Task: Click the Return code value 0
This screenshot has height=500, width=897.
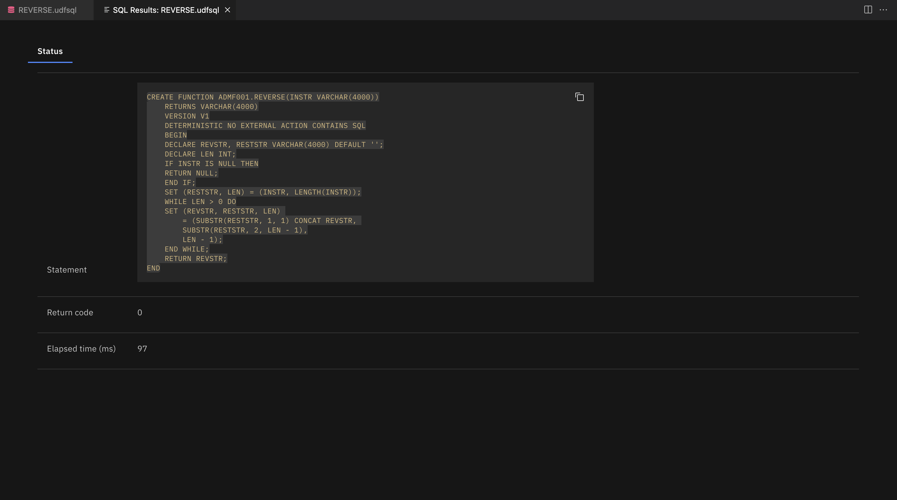Action: (x=140, y=312)
